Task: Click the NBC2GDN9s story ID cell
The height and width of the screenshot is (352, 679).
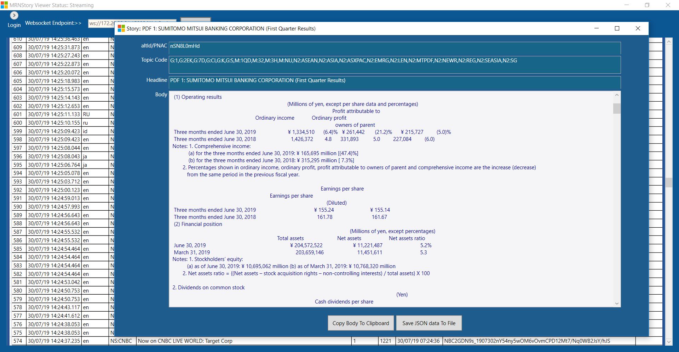Action: pos(539,341)
